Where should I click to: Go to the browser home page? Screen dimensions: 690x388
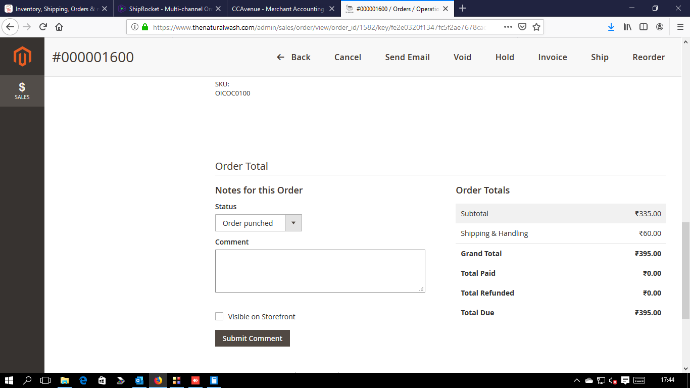tap(59, 27)
